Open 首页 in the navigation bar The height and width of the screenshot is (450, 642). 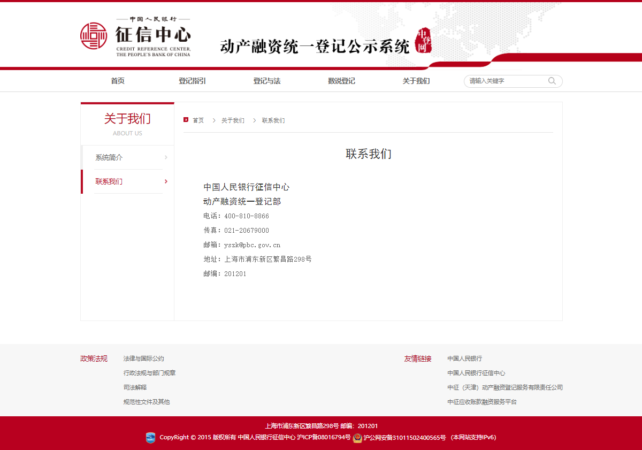(118, 81)
